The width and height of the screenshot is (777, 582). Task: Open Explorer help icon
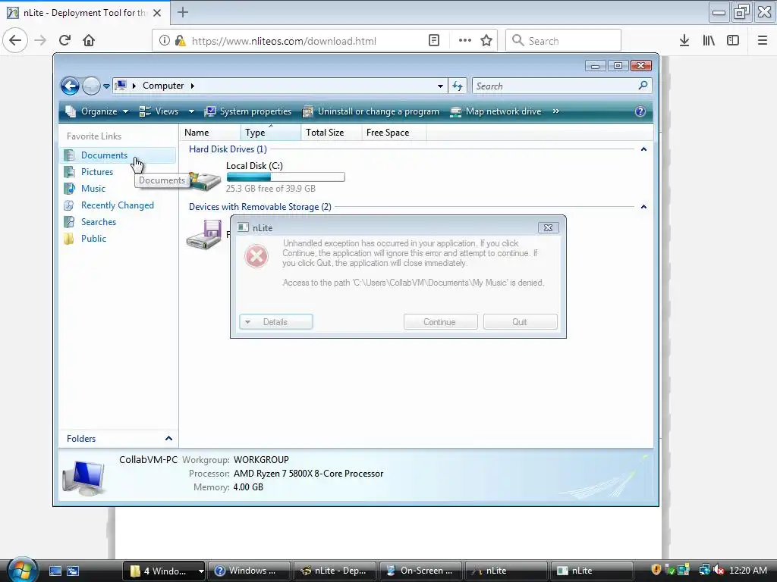pos(640,111)
